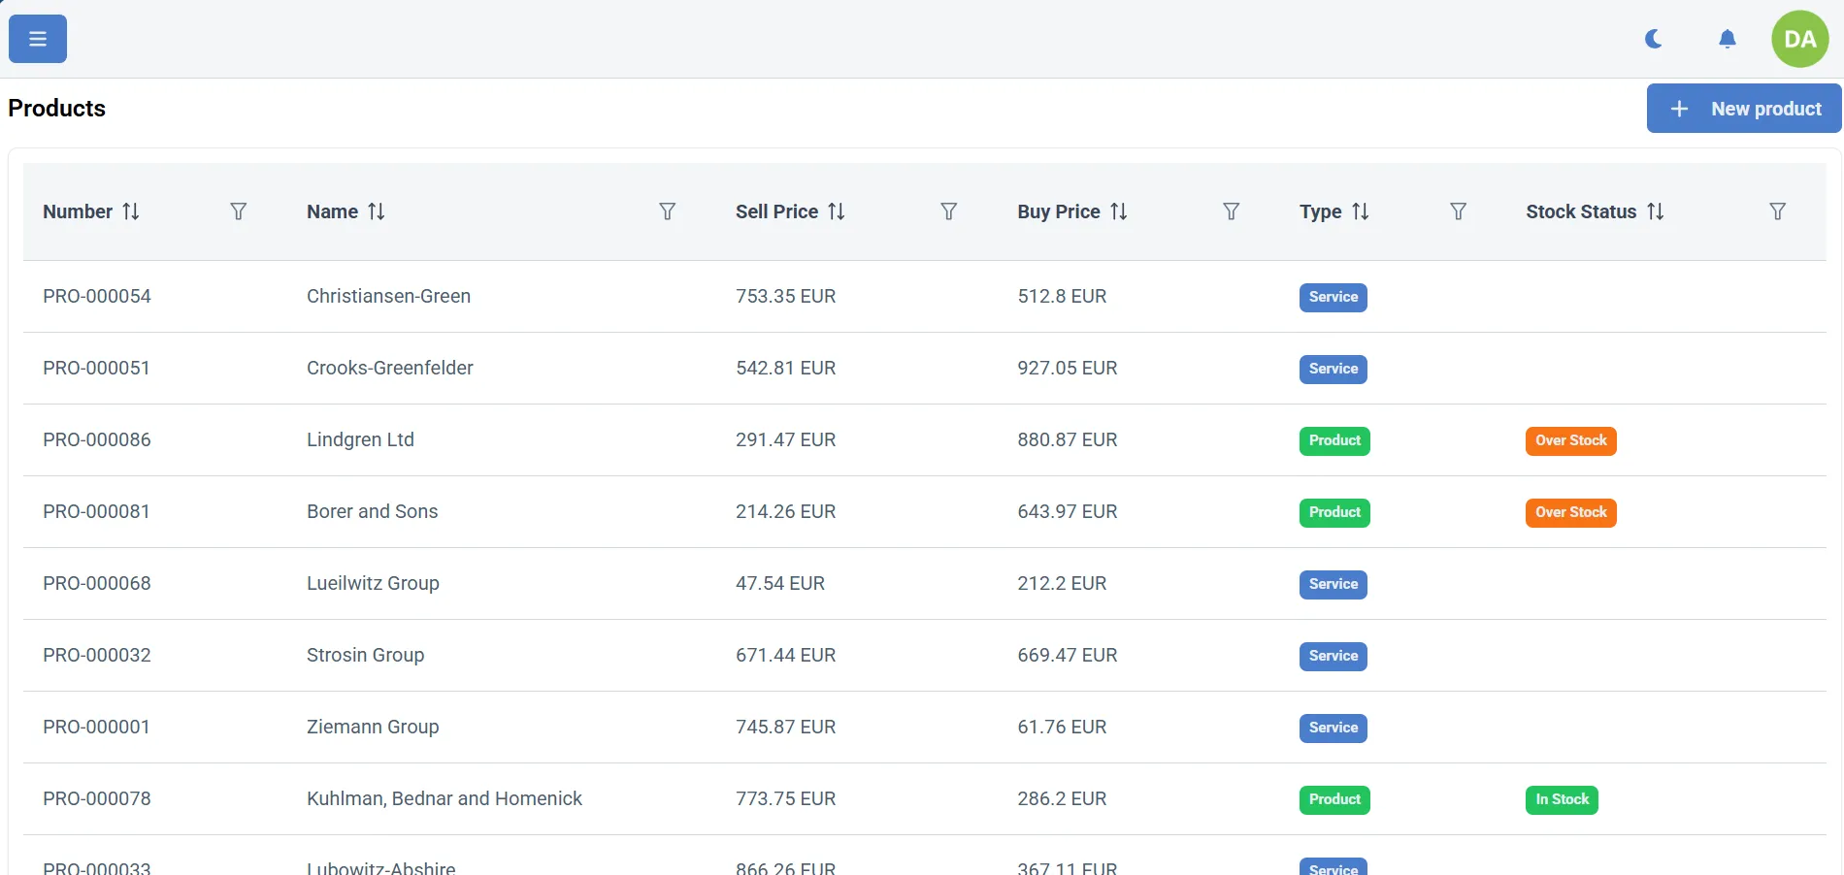Open the filter for the Sell Price column
The image size is (1844, 875).
coord(948,211)
